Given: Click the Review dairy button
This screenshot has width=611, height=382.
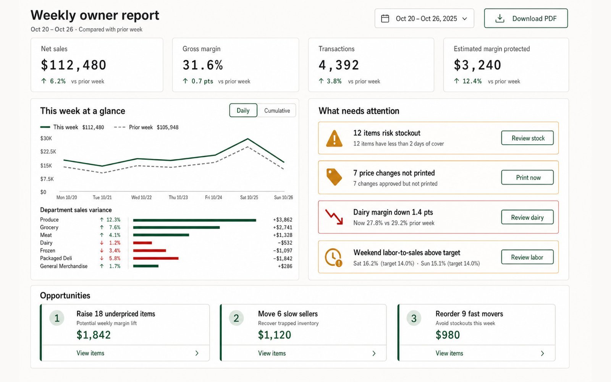Looking at the screenshot, I should 527,217.
